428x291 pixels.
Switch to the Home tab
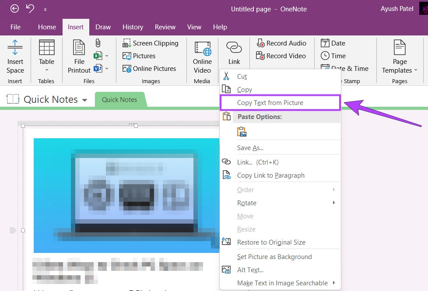click(x=47, y=27)
